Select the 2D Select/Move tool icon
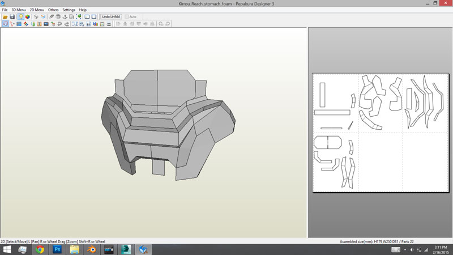 (x=5, y=24)
